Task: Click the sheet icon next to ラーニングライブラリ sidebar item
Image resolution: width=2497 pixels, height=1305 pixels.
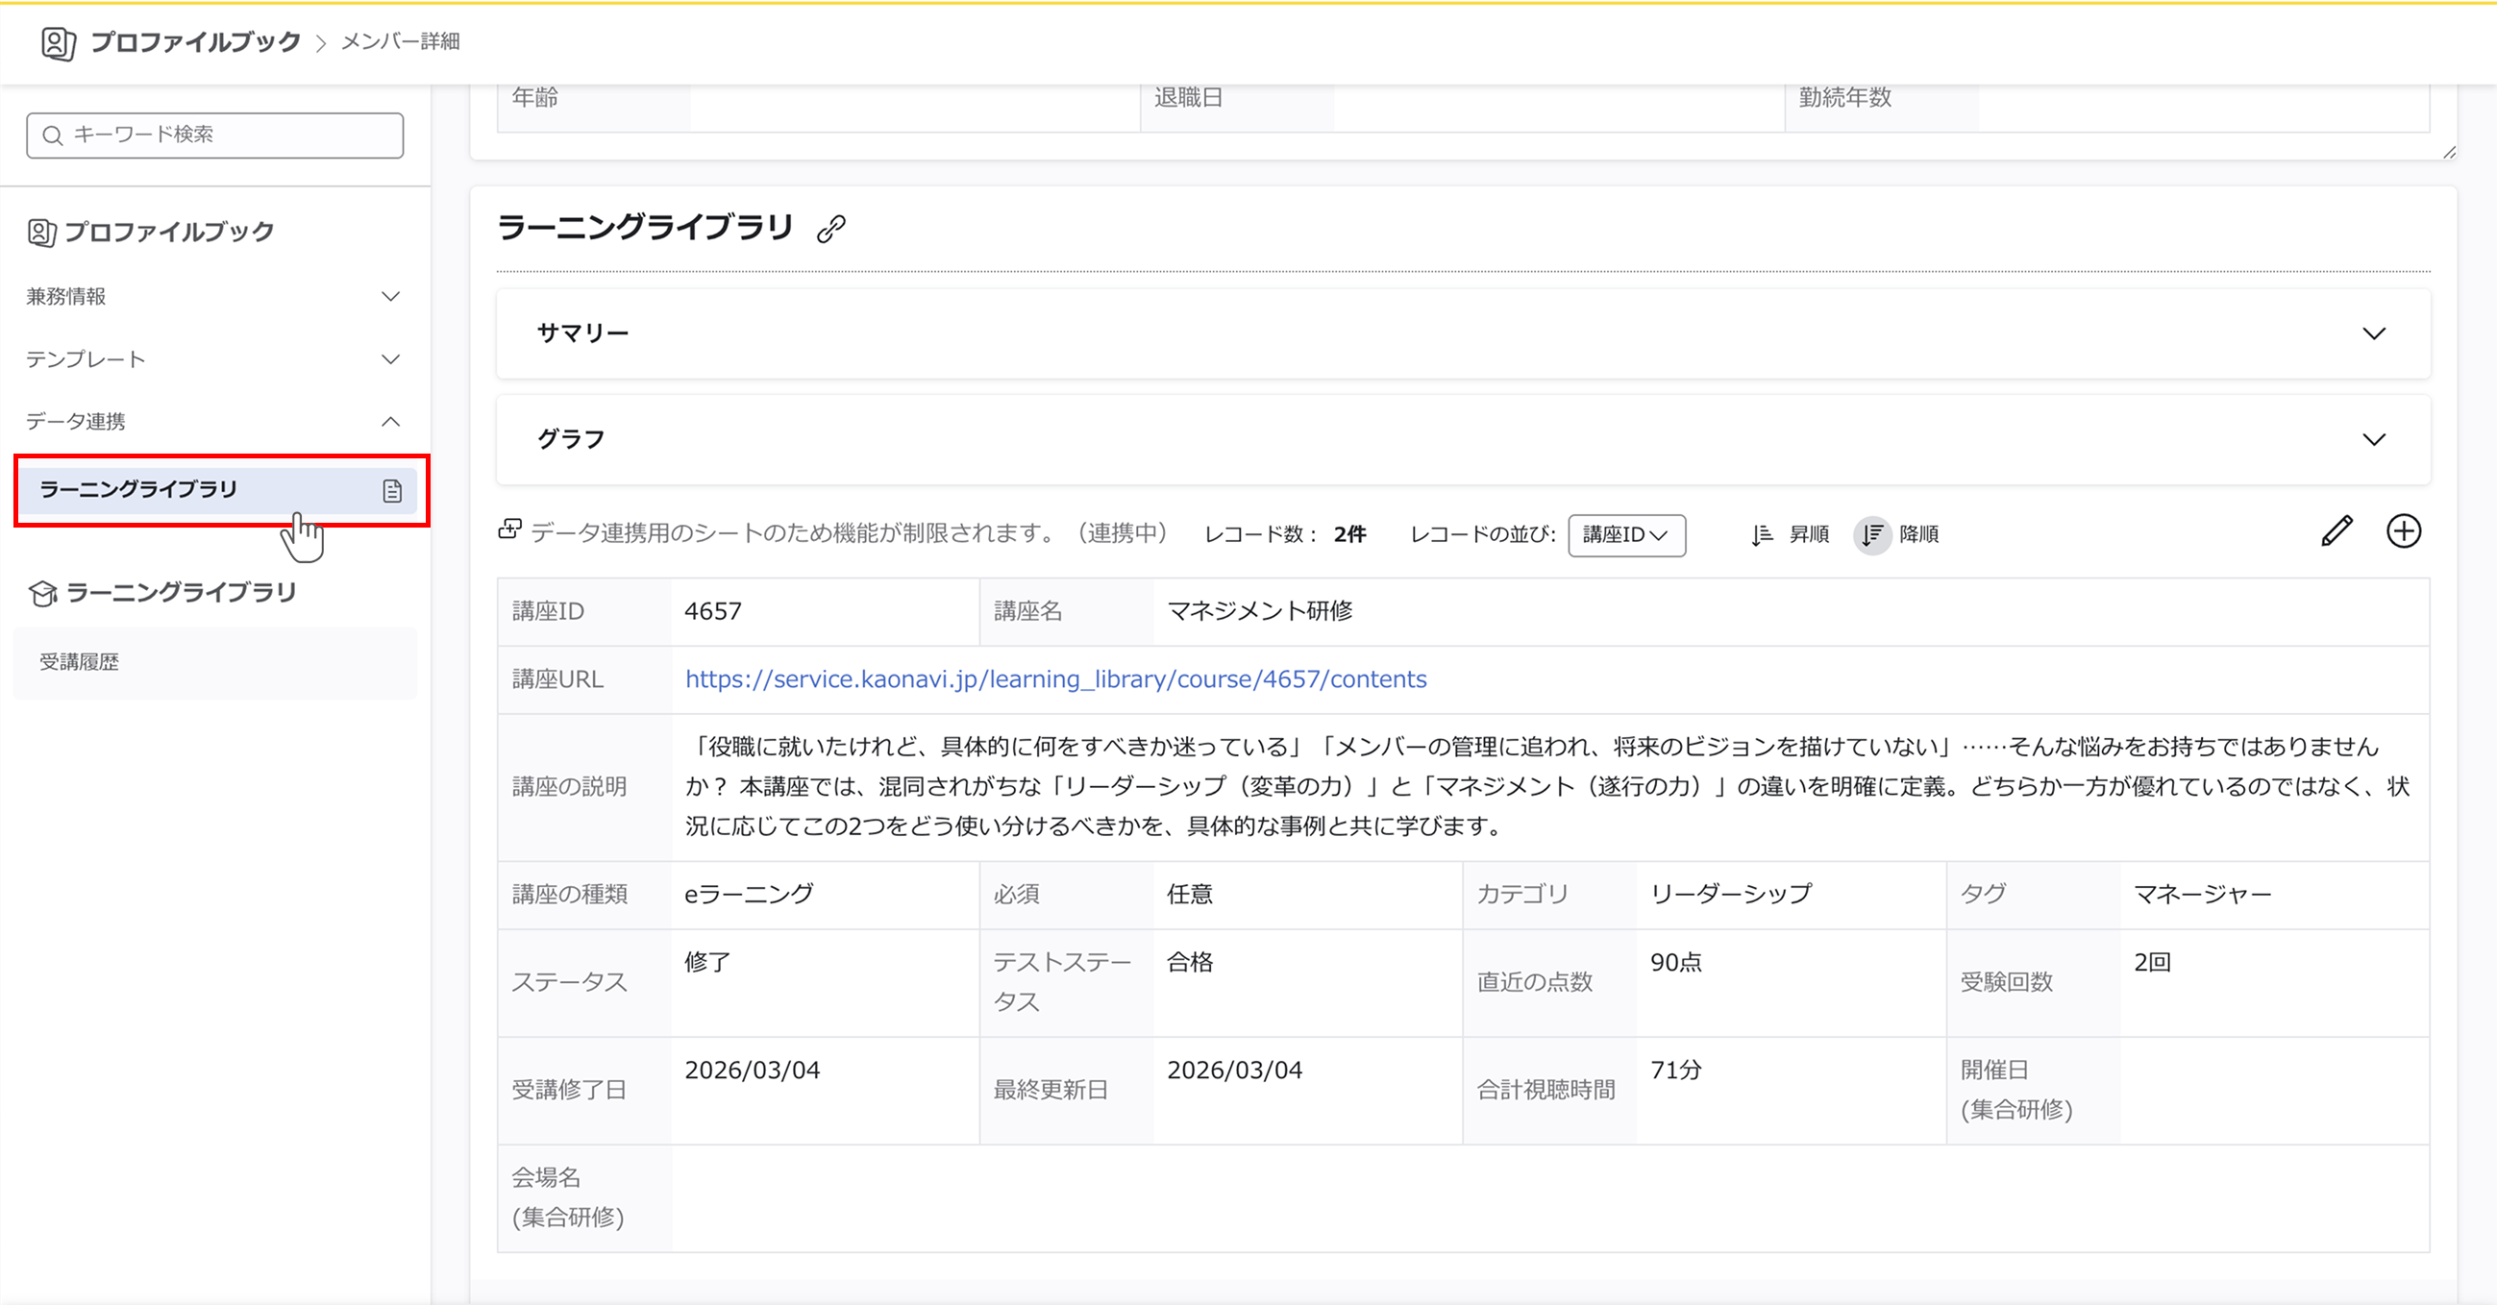Action: coord(392,490)
